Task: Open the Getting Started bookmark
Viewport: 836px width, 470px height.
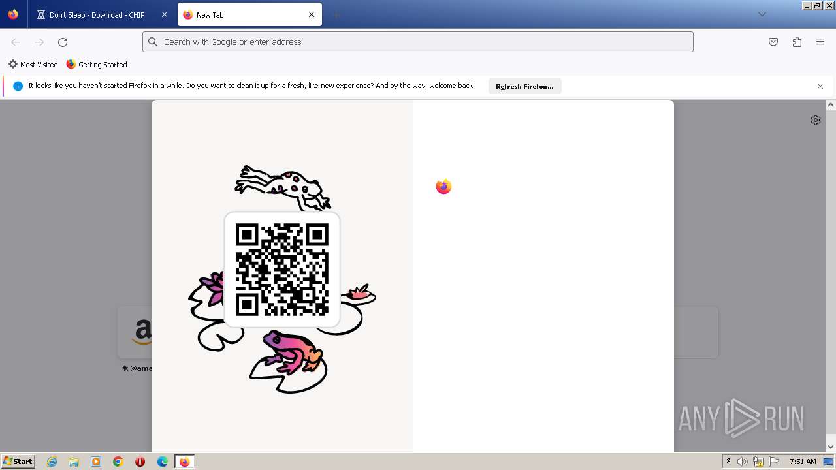Action: coord(97,65)
